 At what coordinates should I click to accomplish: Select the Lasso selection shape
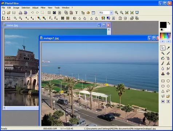(x=168, y=91)
